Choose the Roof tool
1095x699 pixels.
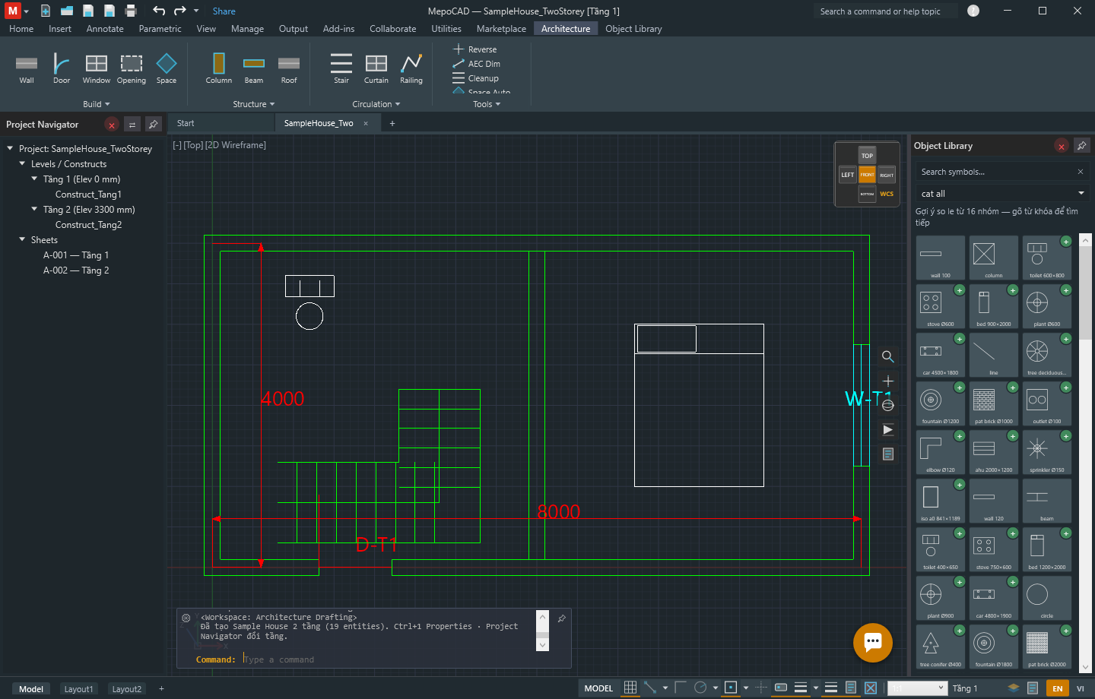point(289,69)
